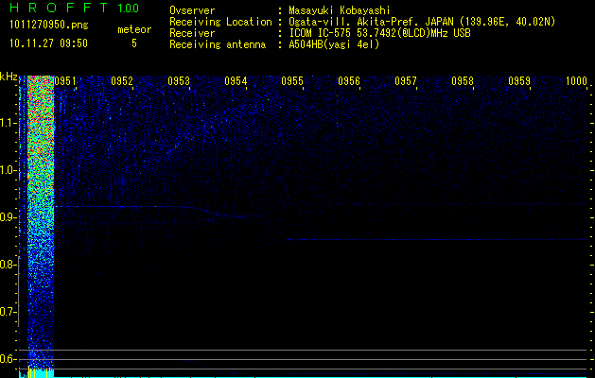Screen dimensions: 595x378
Task: Click the 0953 time marker
Action: pyautogui.click(x=179, y=81)
